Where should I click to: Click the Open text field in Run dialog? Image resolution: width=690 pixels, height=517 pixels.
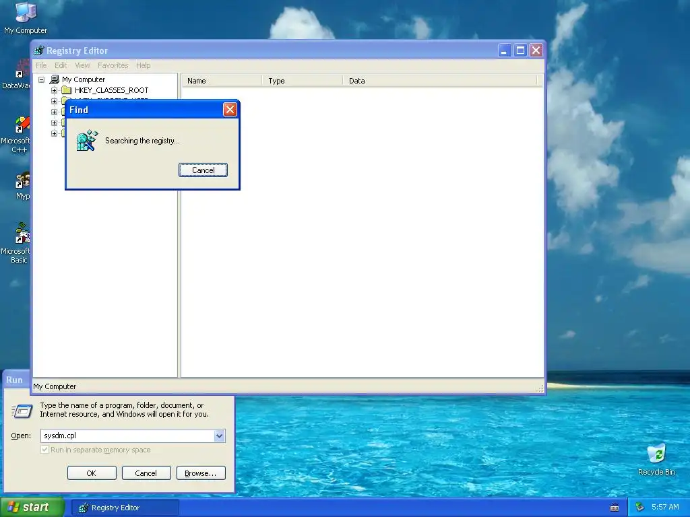click(x=127, y=436)
